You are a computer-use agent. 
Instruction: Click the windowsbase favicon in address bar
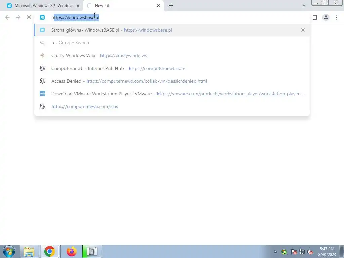42,17
